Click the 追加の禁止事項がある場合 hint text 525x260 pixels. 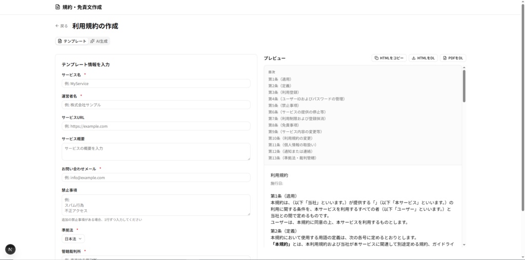[102, 220]
